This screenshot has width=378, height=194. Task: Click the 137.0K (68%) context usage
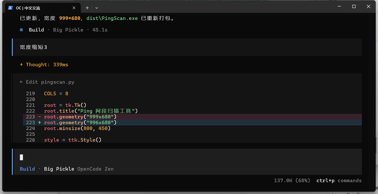[292, 180]
